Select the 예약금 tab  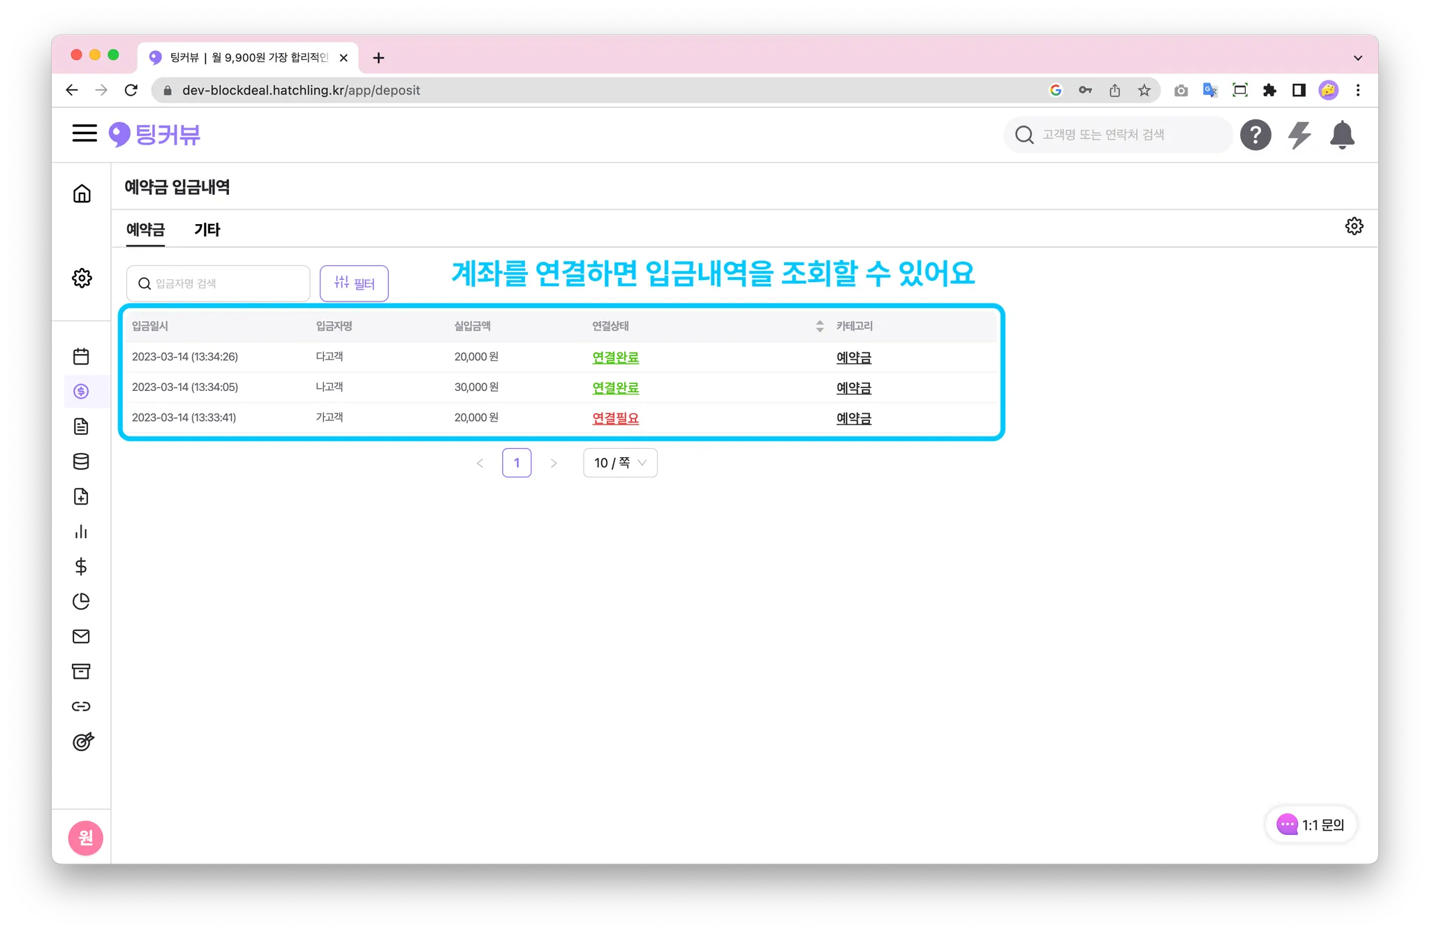[145, 230]
